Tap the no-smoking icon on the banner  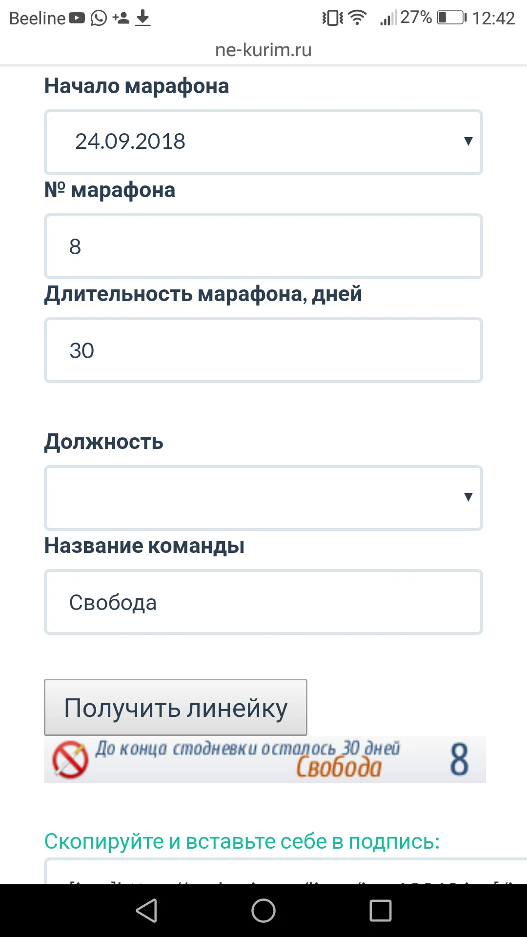tap(67, 759)
